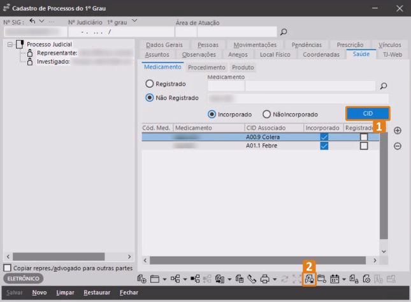Click the horizontal scrollbar under the medication table
411x302 pixels.
(255, 260)
